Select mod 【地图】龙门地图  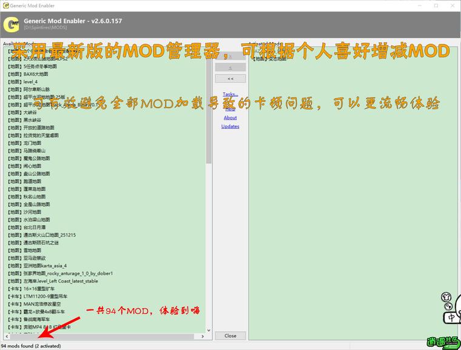tap(24, 143)
